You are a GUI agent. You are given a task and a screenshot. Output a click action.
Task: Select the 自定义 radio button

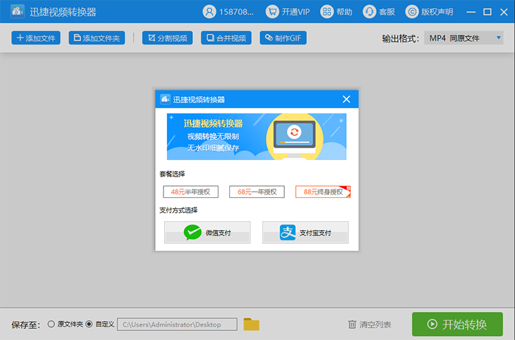pos(89,324)
